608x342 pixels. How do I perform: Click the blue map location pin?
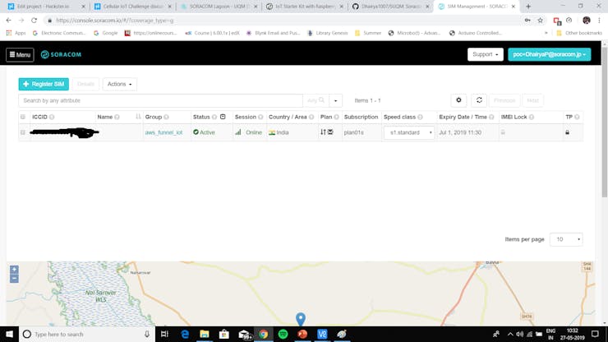301,319
